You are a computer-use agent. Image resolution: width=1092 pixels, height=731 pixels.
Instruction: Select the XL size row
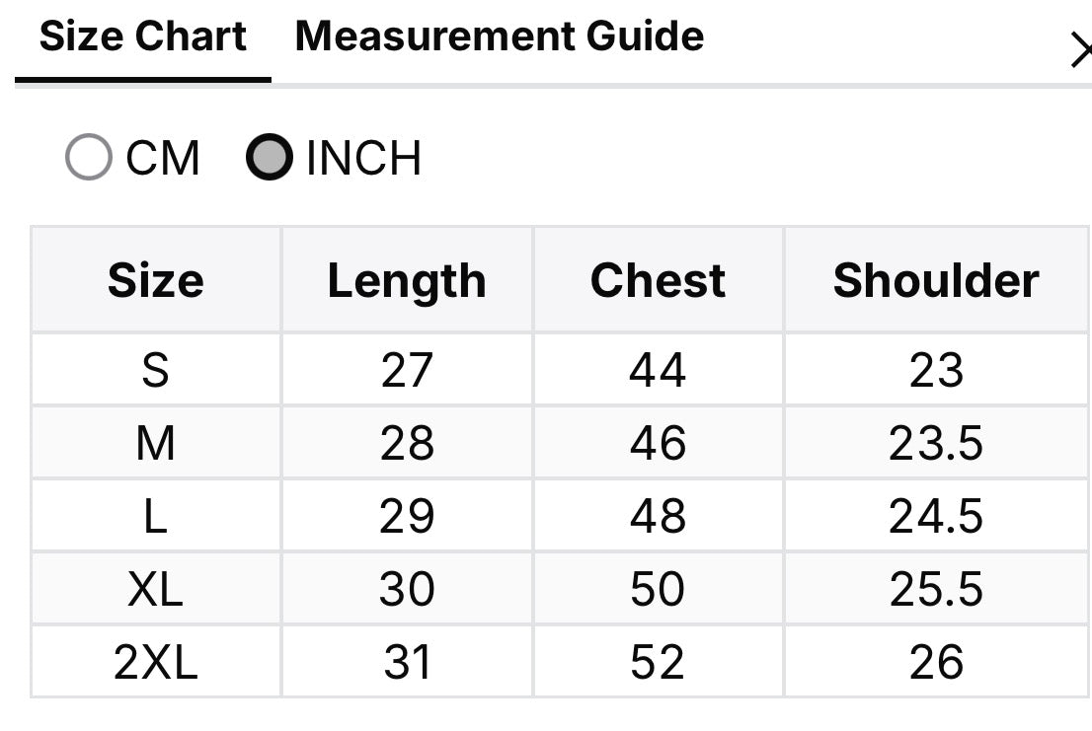(x=561, y=588)
